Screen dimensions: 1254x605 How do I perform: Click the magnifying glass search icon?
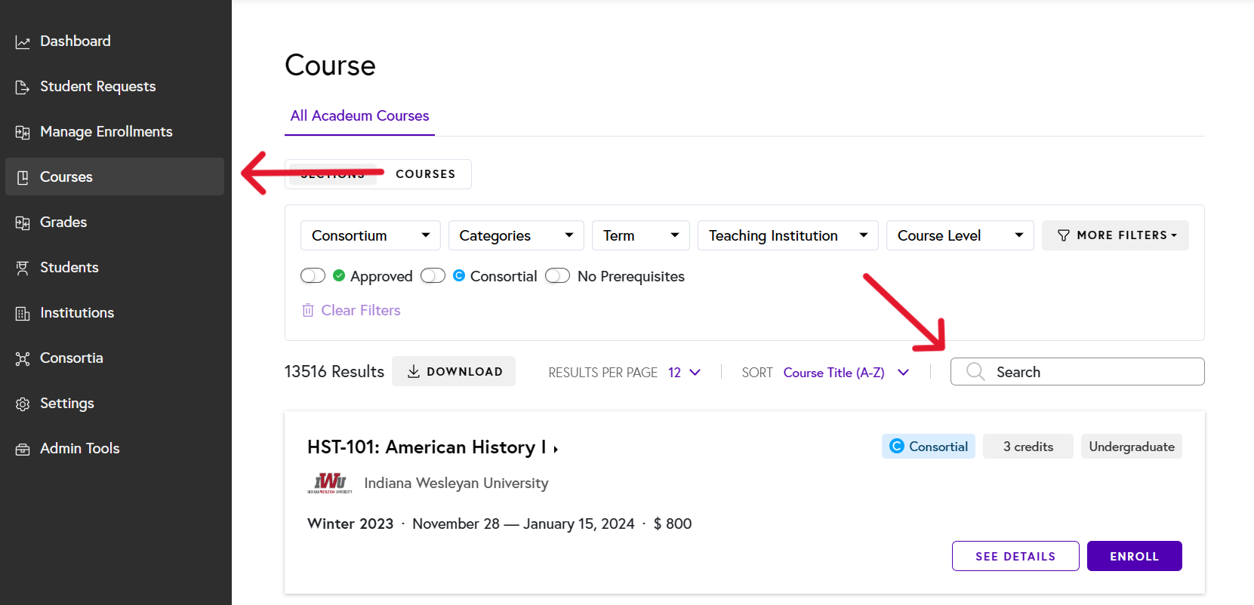pyautogui.click(x=975, y=371)
